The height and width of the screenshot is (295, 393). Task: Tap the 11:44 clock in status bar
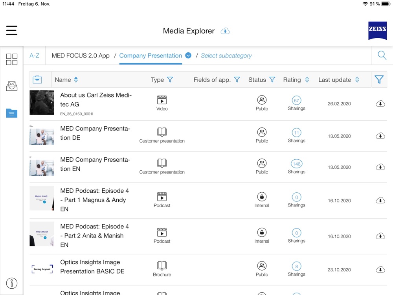click(8, 4)
